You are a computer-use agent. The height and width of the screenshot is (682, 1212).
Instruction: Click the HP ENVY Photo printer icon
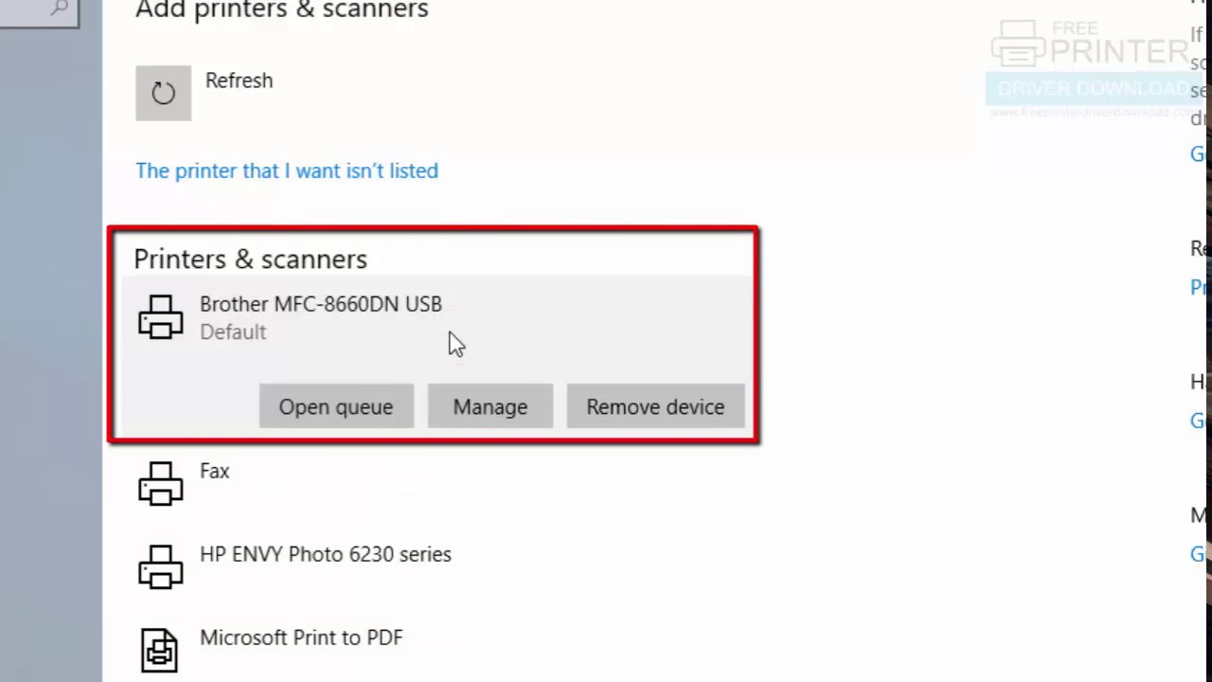coord(160,566)
